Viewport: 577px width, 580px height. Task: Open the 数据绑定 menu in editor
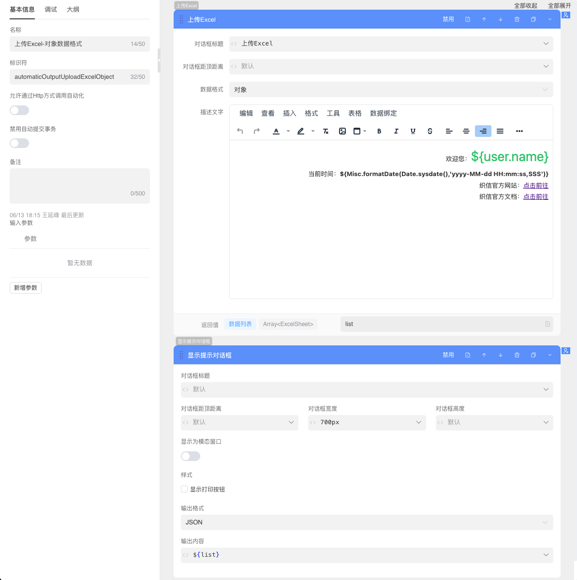[383, 113]
